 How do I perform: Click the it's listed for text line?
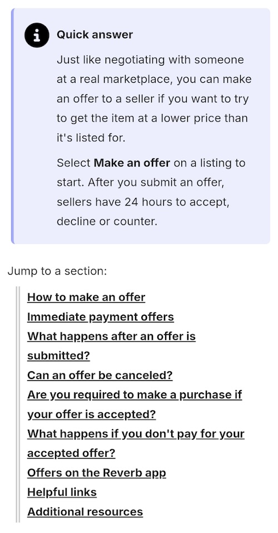tap(91, 138)
